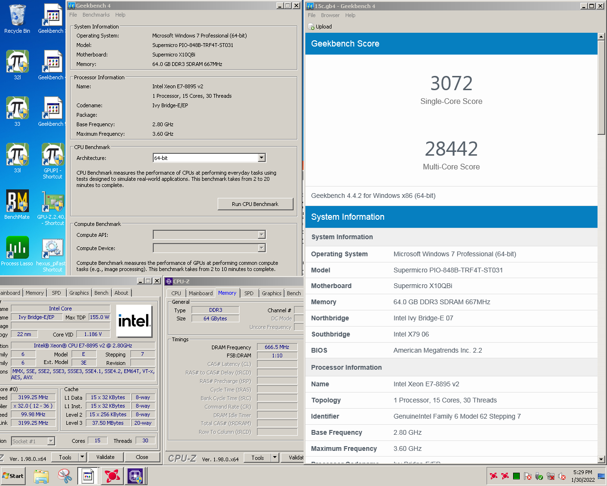The height and width of the screenshot is (486, 607).
Task: Open the 32l pi benchmark shortcut
Action: pos(17,65)
